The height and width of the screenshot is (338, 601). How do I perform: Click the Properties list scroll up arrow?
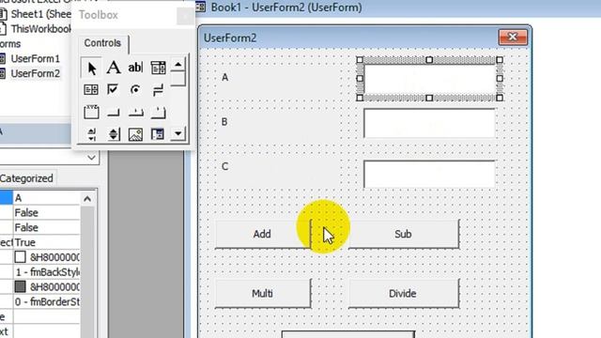[x=87, y=198]
